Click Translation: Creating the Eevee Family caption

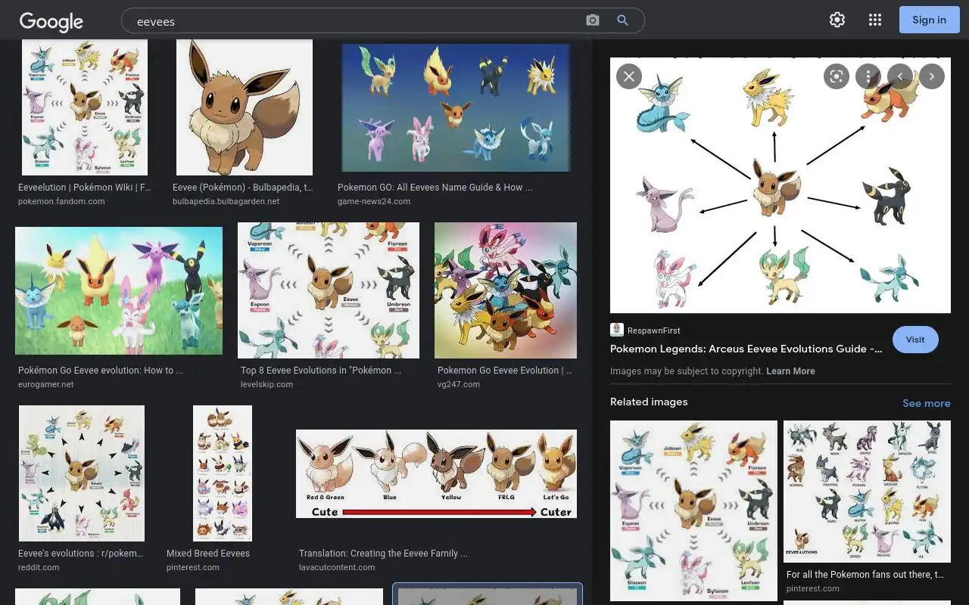383,554
